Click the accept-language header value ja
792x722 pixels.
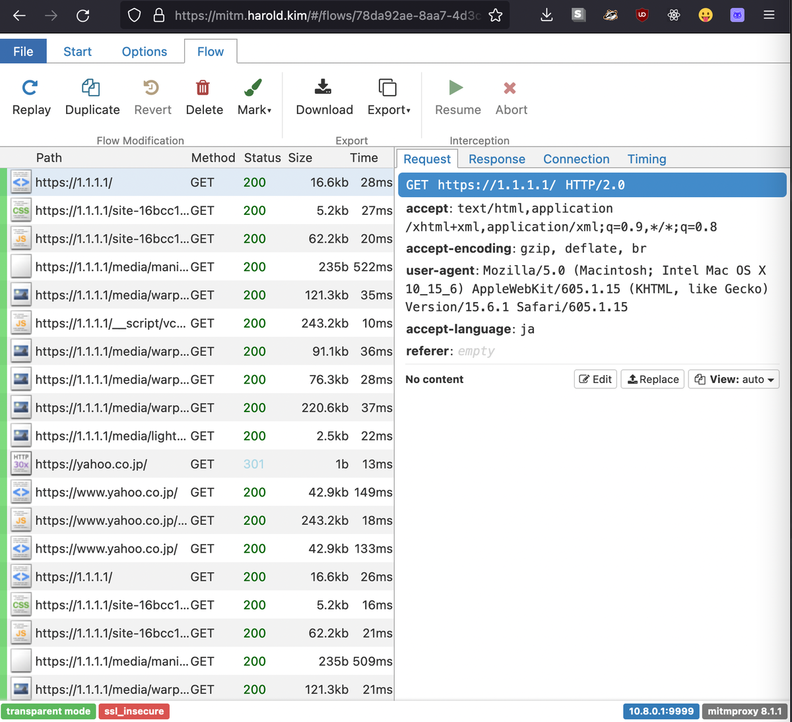click(x=527, y=329)
